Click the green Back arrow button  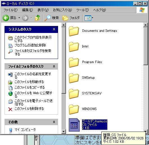coord(6,18)
